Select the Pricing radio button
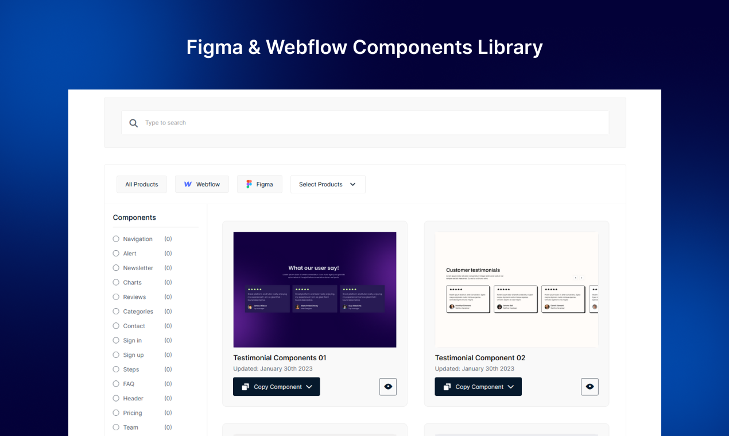Image resolution: width=729 pixels, height=436 pixels. coord(116,412)
